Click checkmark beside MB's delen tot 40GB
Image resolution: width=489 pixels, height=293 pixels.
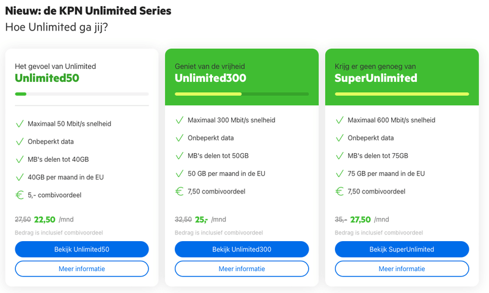tap(20, 159)
